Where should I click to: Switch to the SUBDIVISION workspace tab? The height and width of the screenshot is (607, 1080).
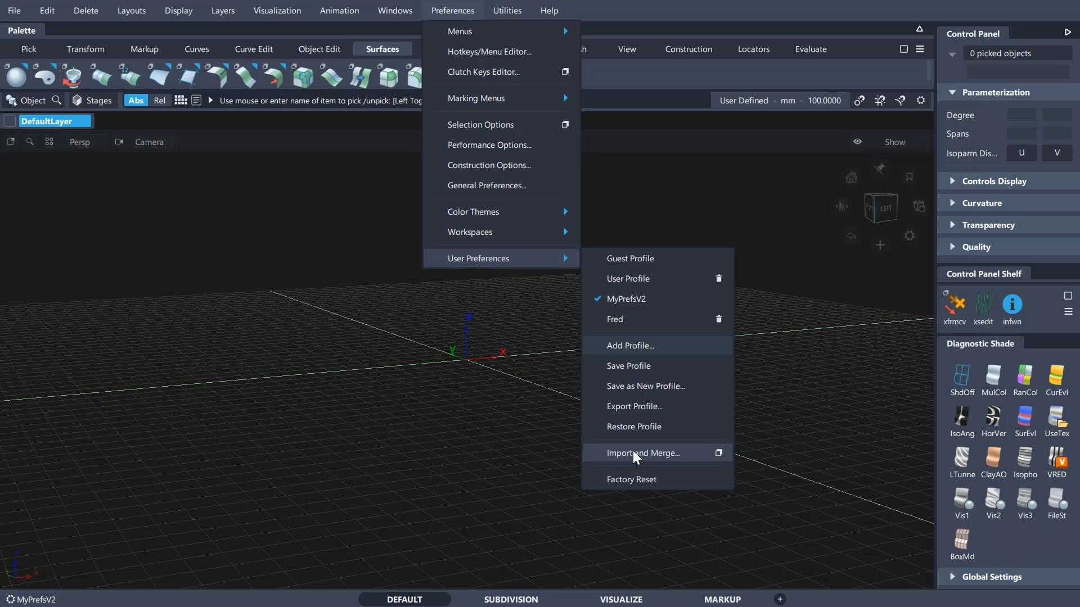pos(511,599)
